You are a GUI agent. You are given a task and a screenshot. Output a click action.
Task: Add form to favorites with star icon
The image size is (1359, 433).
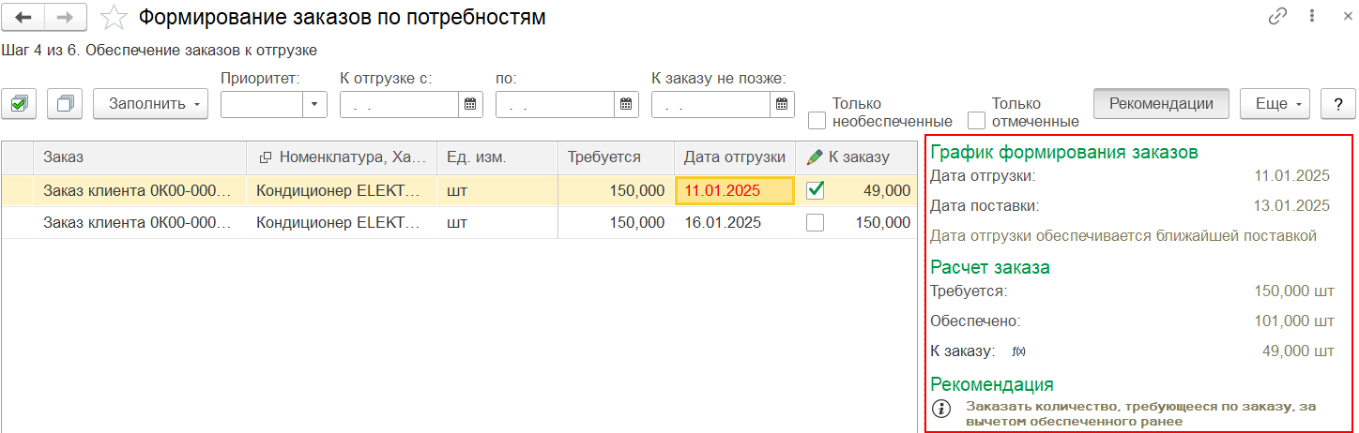pos(115,18)
